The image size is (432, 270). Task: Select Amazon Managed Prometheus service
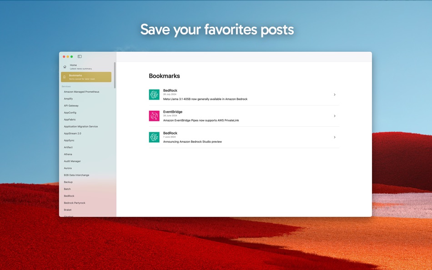[x=81, y=92]
